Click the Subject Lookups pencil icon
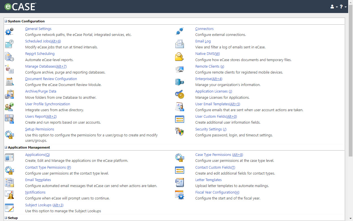The image size is (353, 221). pos(9,208)
